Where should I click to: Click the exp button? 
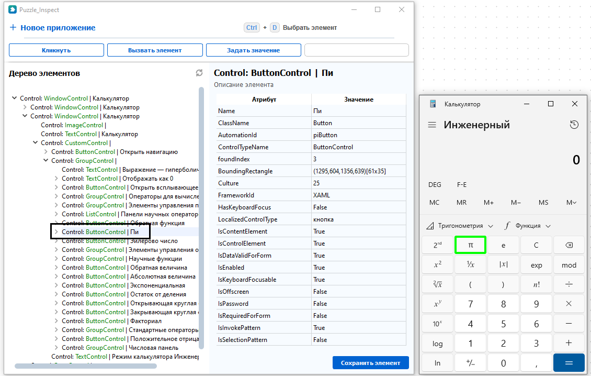pos(537,265)
